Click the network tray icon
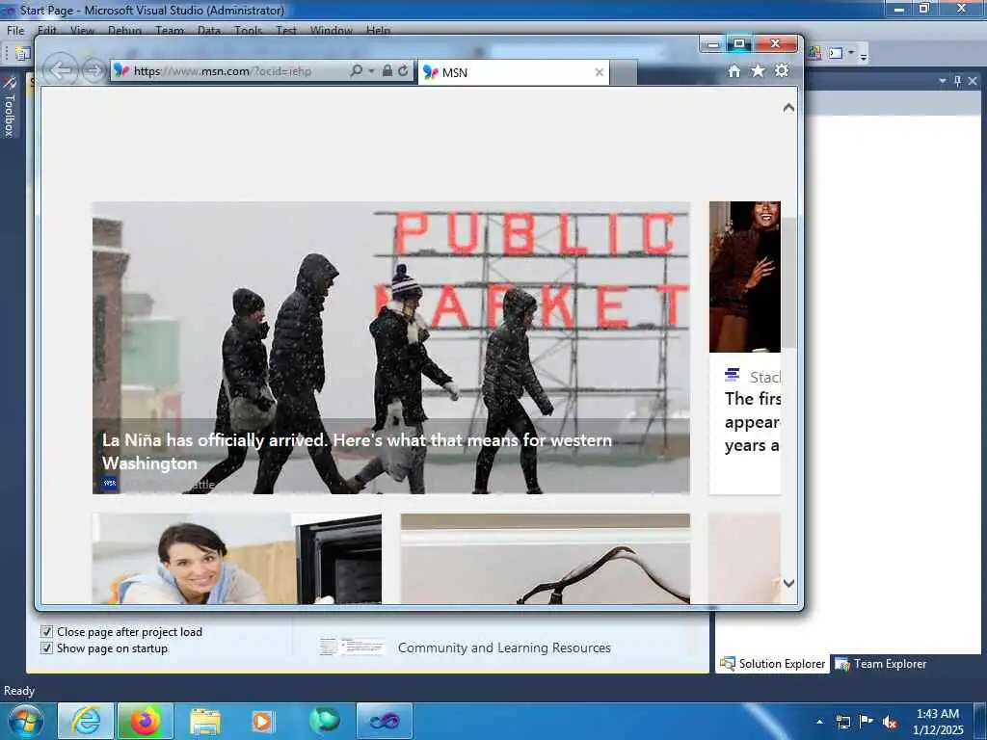The width and height of the screenshot is (987, 740). pos(842,722)
